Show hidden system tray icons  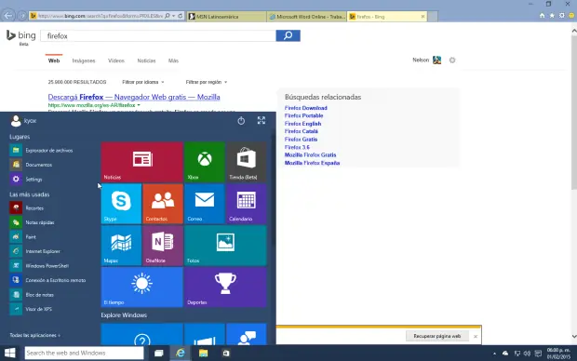pyautogui.click(x=494, y=354)
